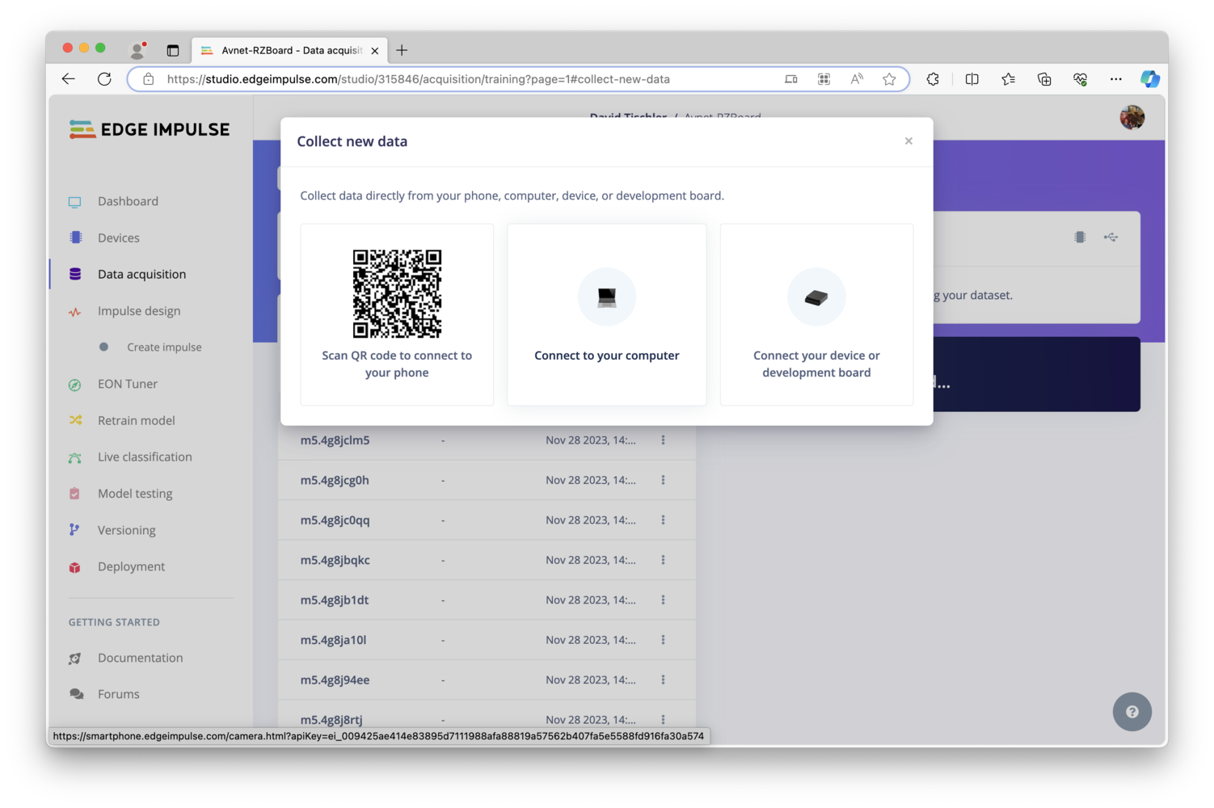1214x808 pixels.
Task: Choose Connect your device or development board
Action: (816, 315)
